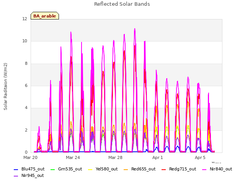The width and height of the screenshot is (245, 183).
Task: Toggle the Red655_out legend entry
Action: click(139, 169)
